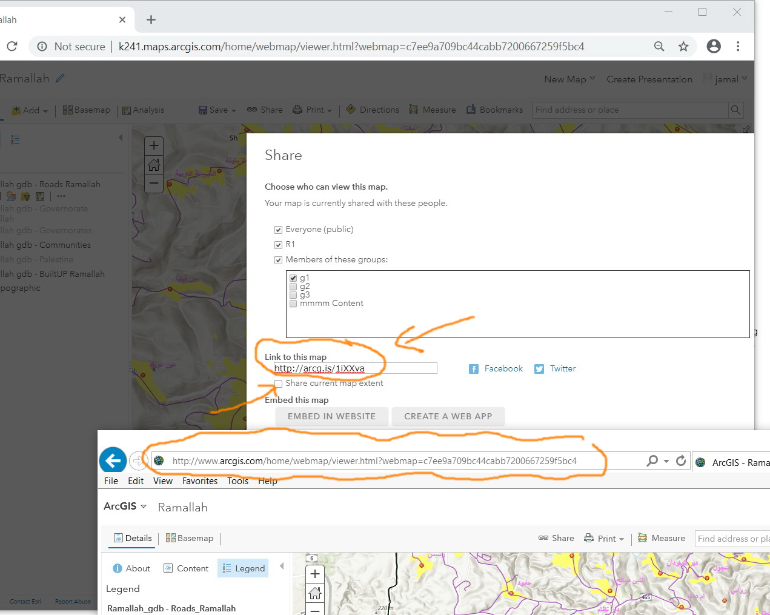Select the Legend tab
The image size is (770, 615).
(x=244, y=568)
